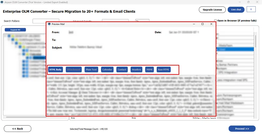The height and width of the screenshot is (138, 262).
Task: Click the Preview Mail window icon
Action: click(49, 24)
